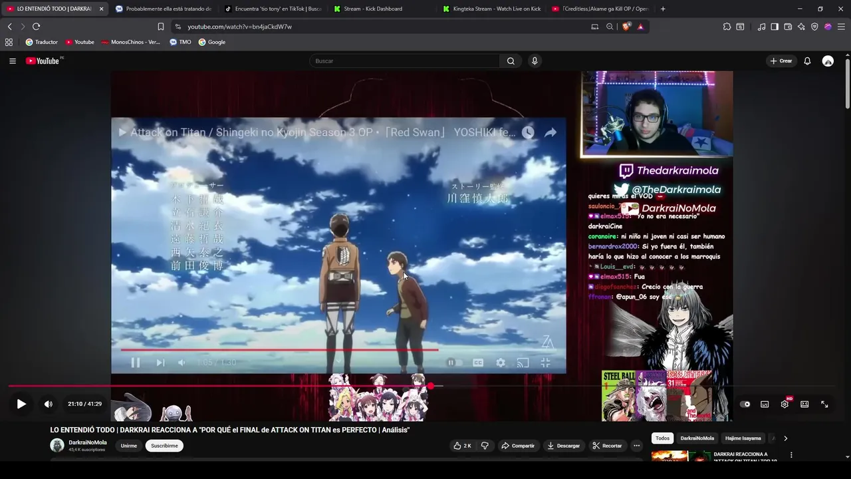851x479 pixels.
Task: Open options for the related video
Action: coord(791,455)
